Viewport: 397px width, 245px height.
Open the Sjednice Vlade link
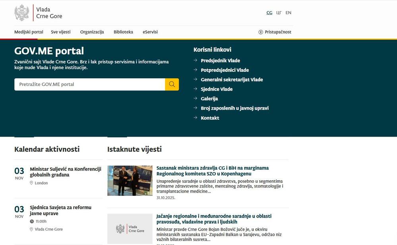(216, 89)
